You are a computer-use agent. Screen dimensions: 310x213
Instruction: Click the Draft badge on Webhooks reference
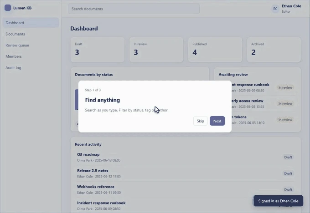[288, 189]
